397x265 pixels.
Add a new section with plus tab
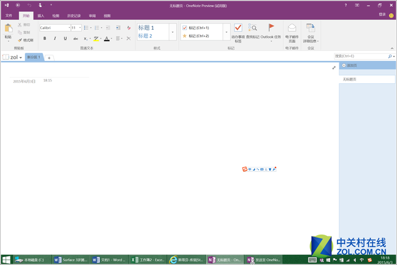coord(49,58)
